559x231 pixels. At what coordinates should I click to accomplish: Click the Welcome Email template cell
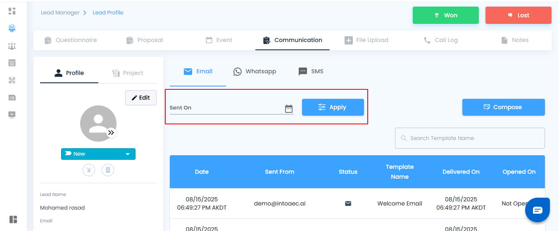point(400,203)
